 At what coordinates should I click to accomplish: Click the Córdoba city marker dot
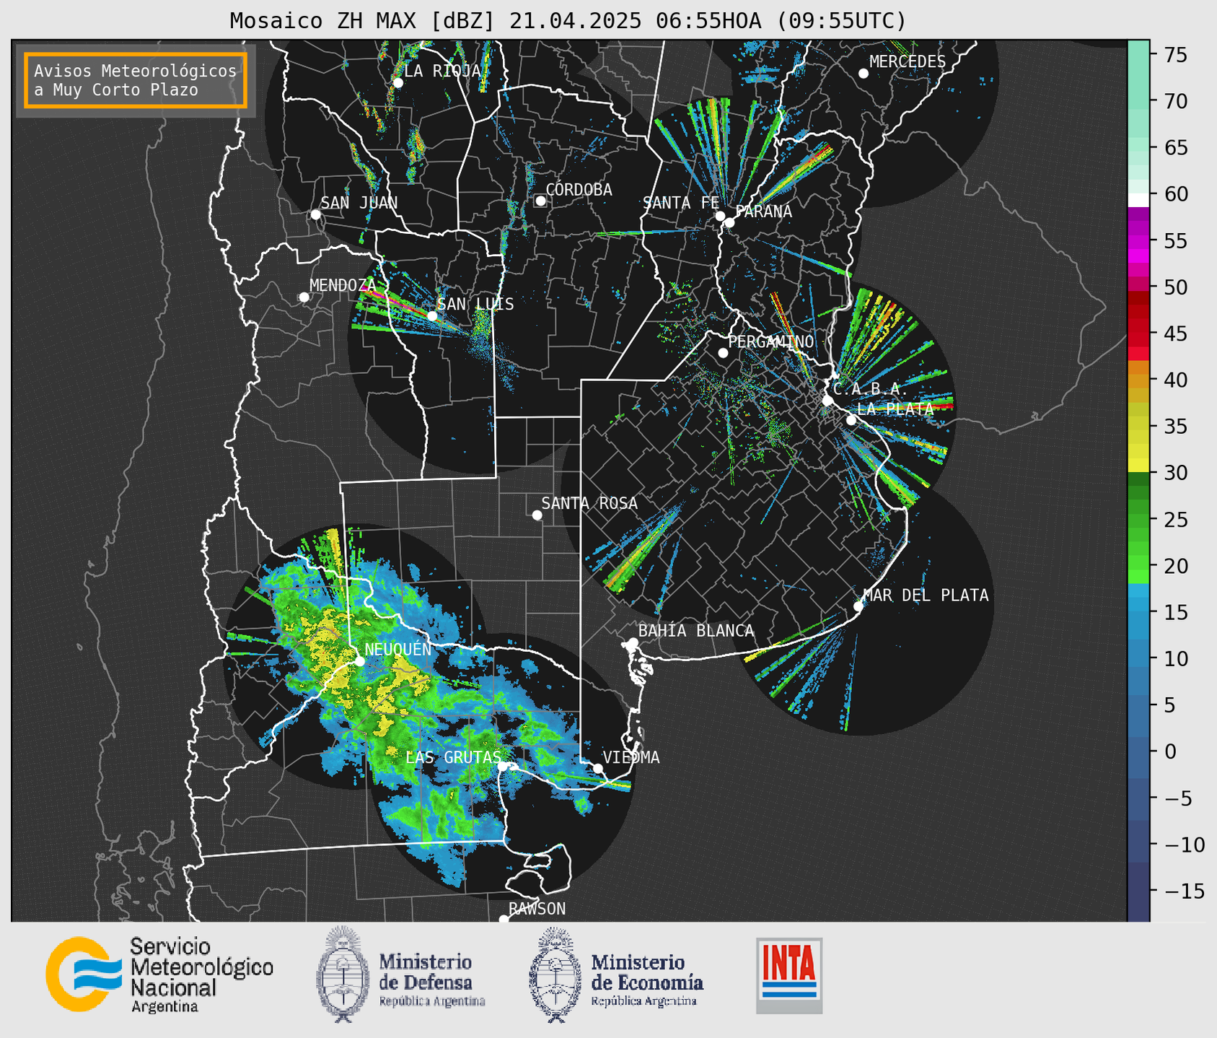(x=540, y=201)
